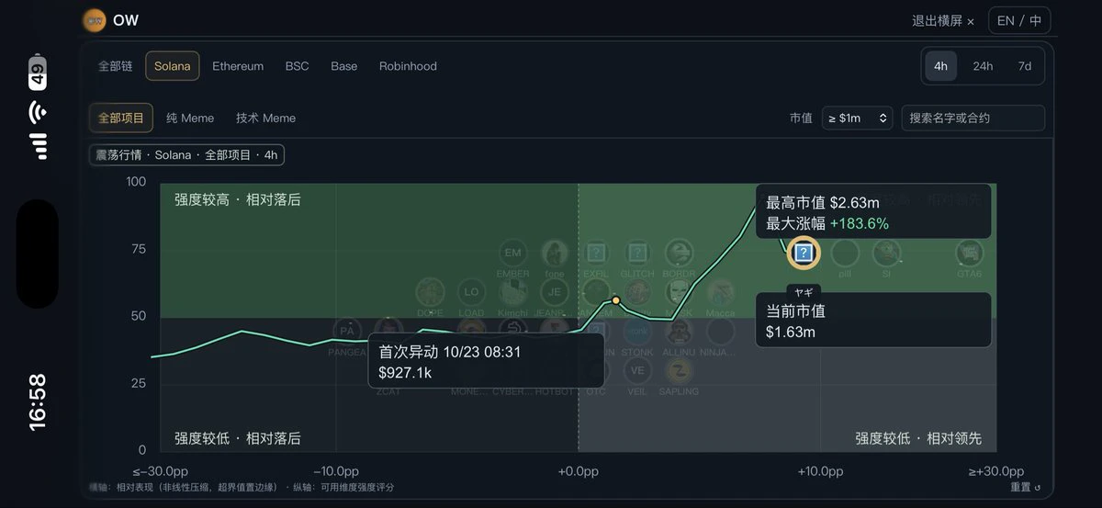Image resolution: width=1102 pixels, height=508 pixels.
Task: Click the STONK token bubble
Action: [x=637, y=332]
